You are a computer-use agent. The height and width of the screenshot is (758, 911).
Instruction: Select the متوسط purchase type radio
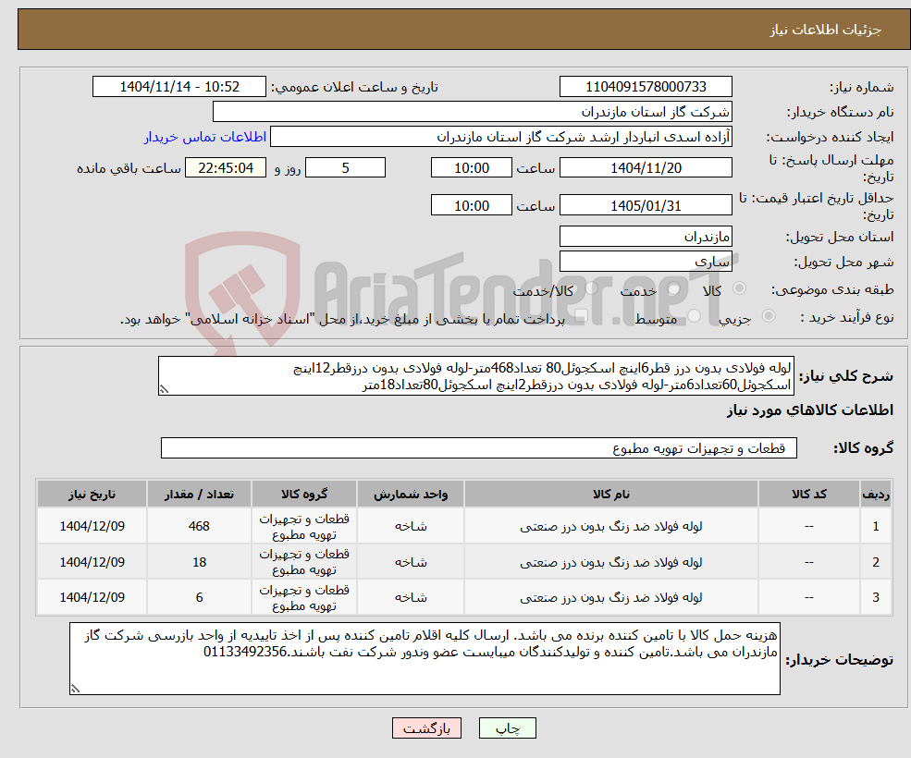coord(695,315)
